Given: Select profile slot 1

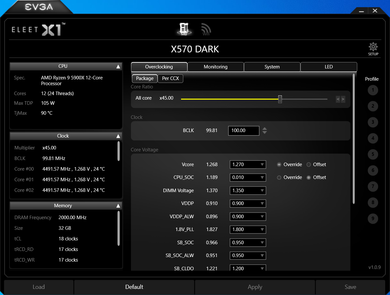Looking at the screenshot, I should (x=373, y=90).
